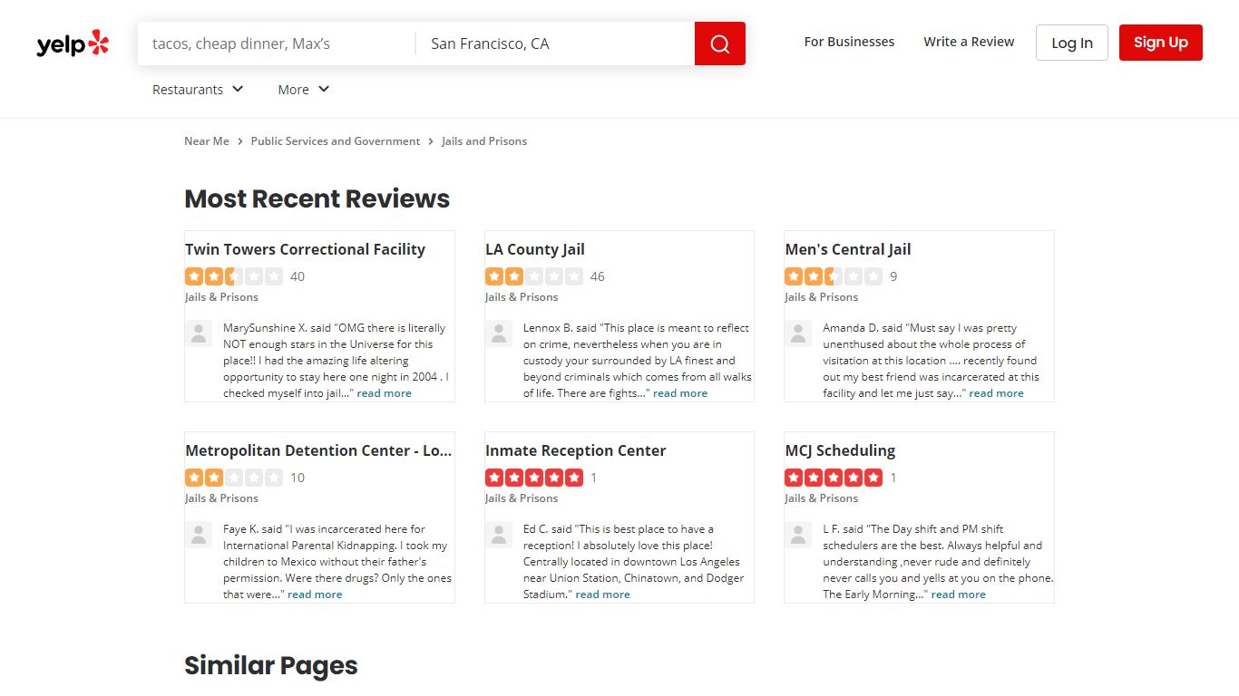This screenshot has height=696, width=1239.
Task: Read more of MarySunshine X.'s review
Action: tap(385, 393)
